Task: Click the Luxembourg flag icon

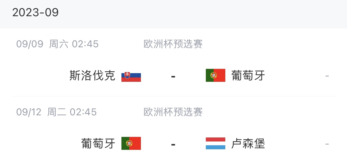Action: point(216,143)
